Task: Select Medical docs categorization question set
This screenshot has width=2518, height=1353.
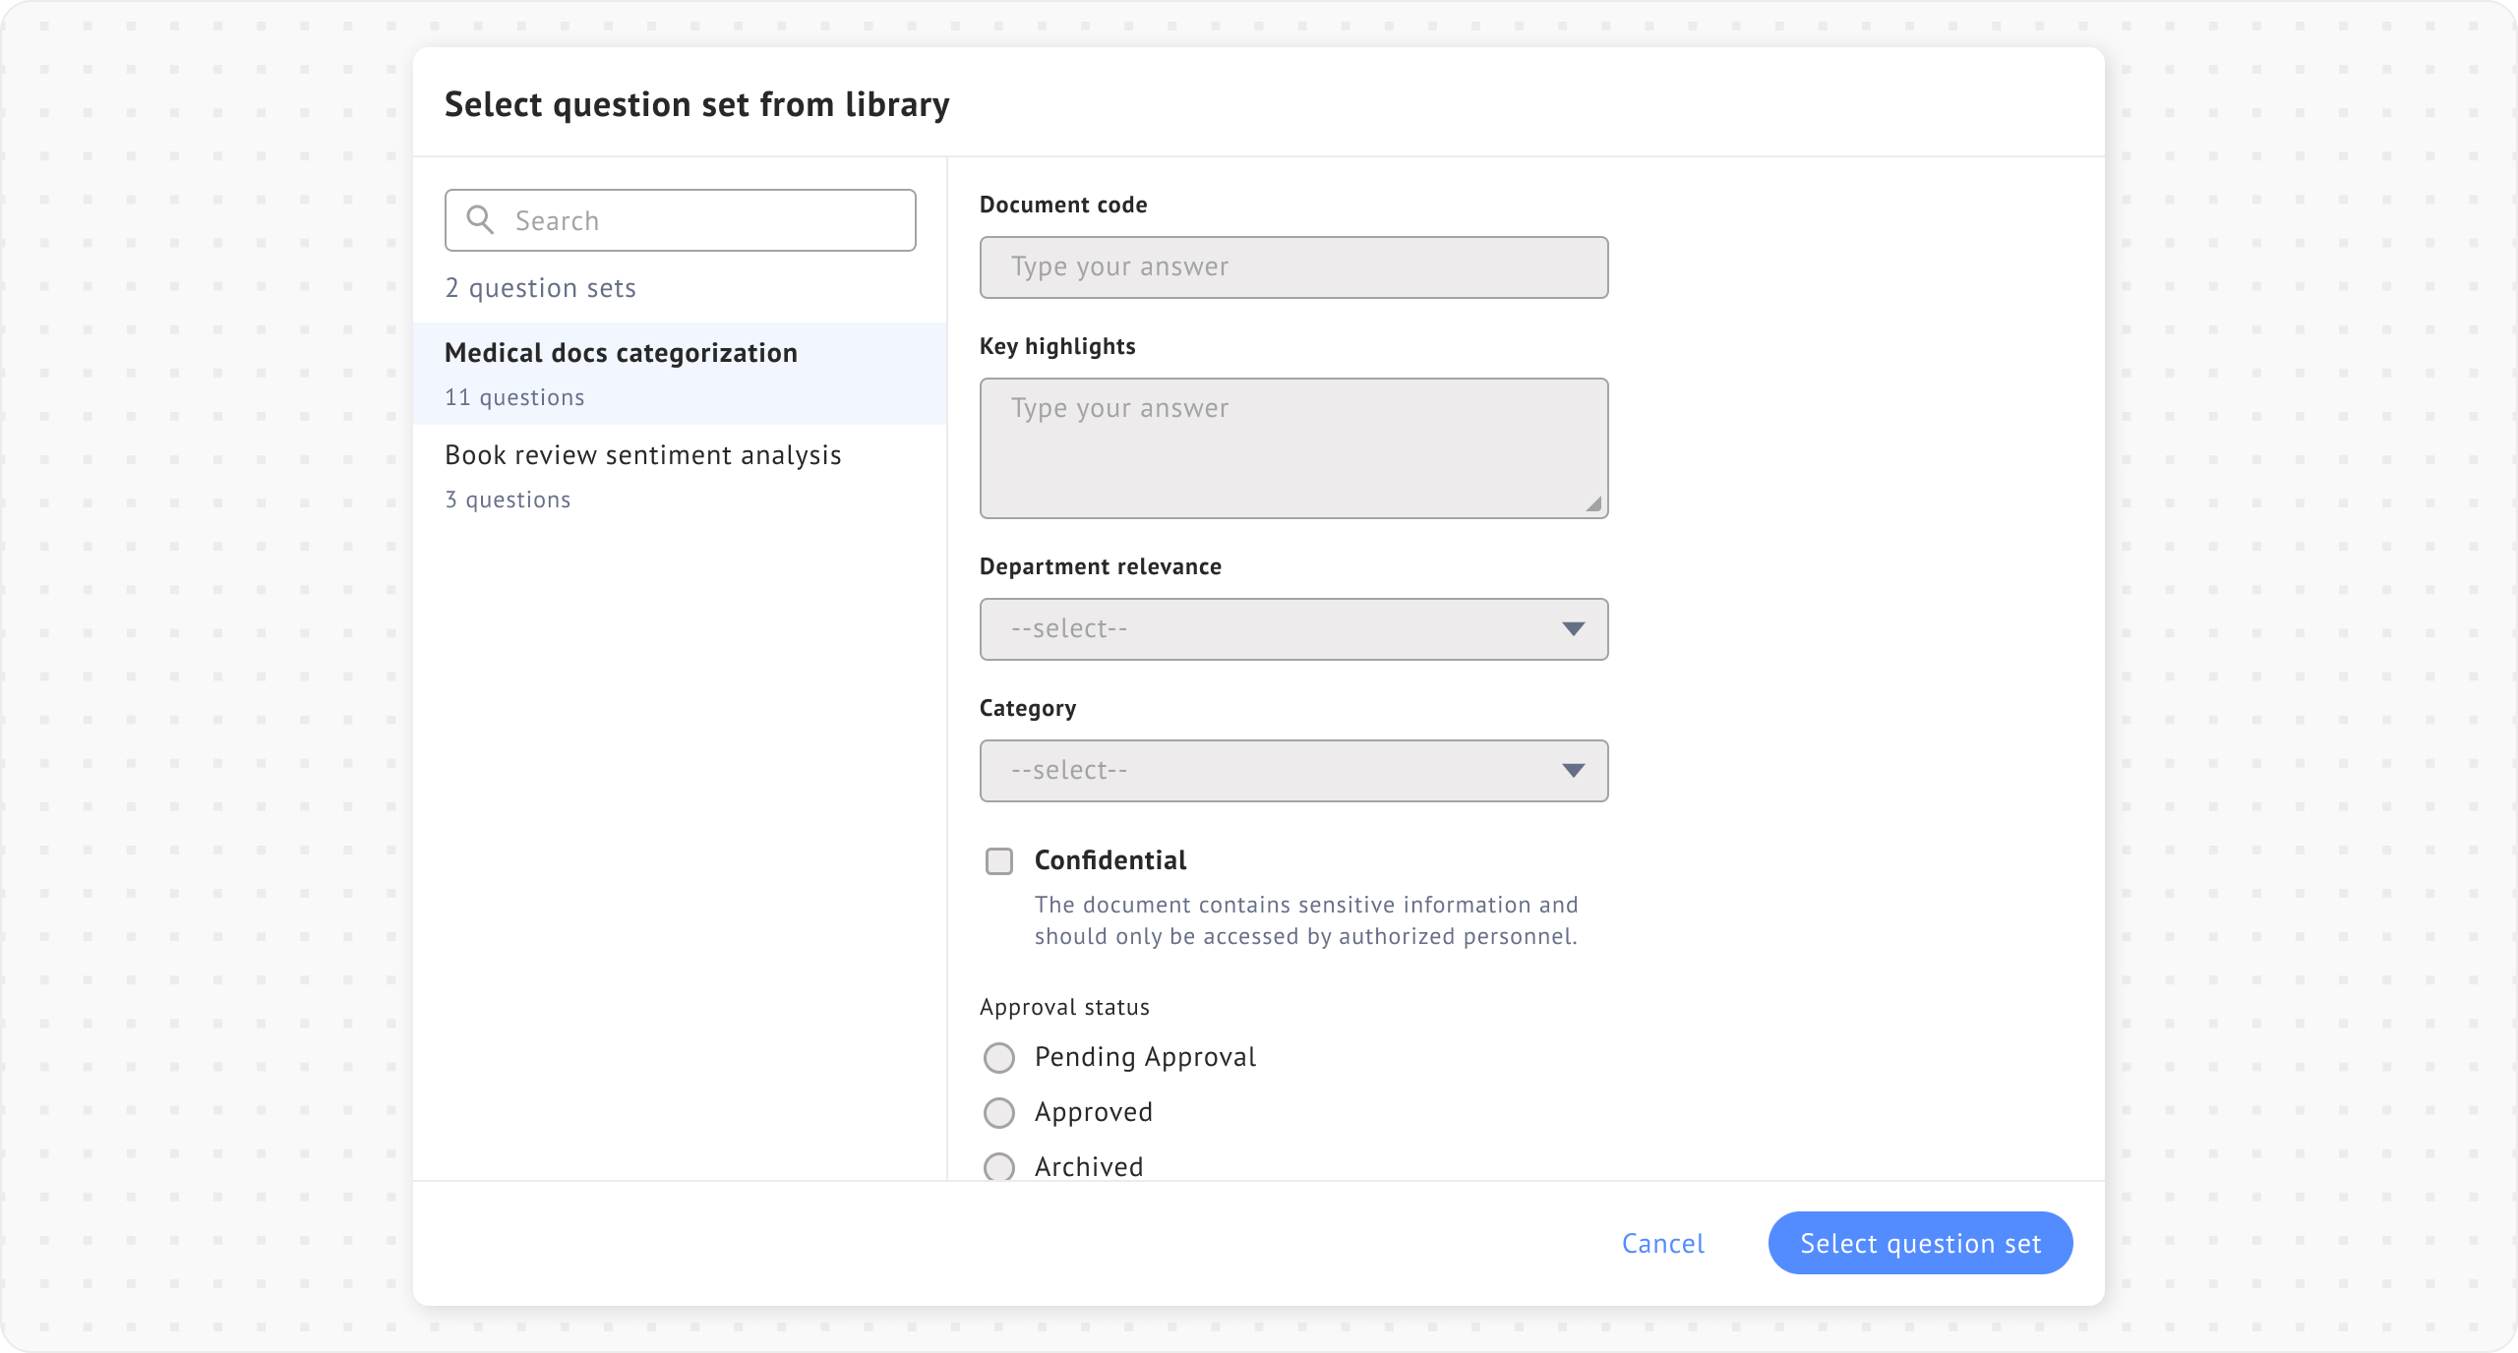Action: point(621,353)
